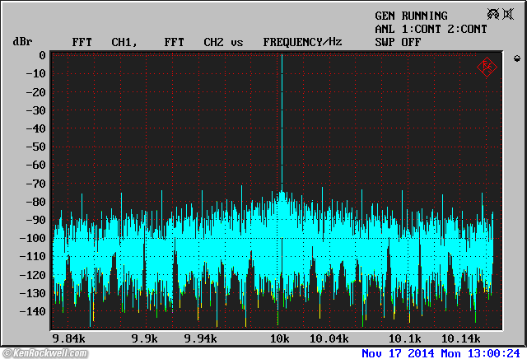Click the red Rohde & Schwarz diamond logo

[486, 67]
